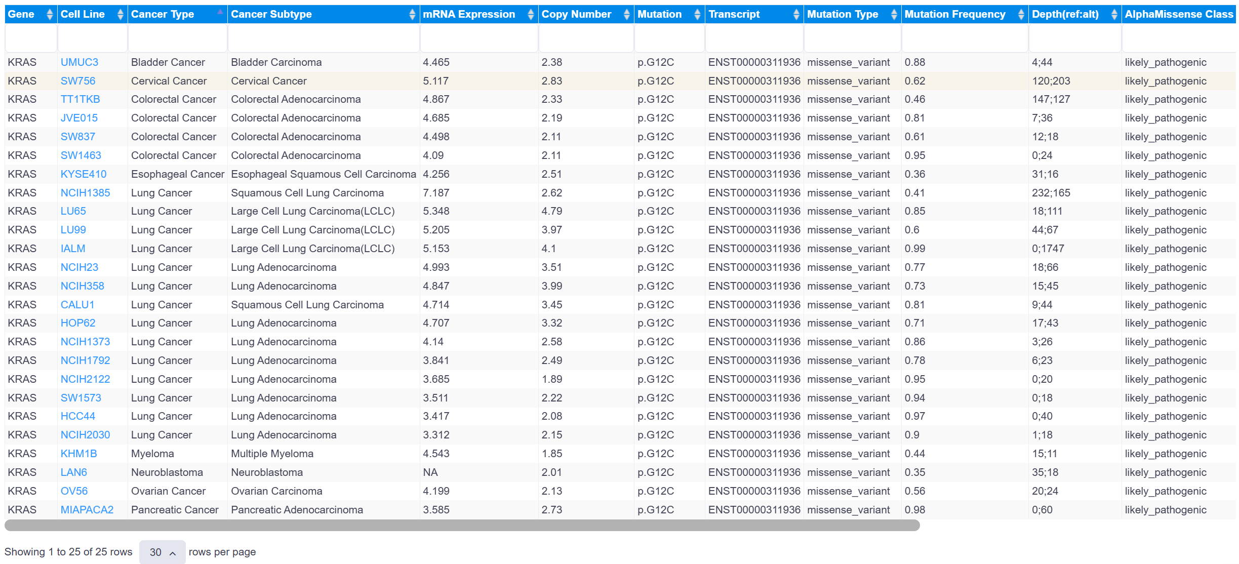The height and width of the screenshot is (564, 1239).
Task: Click the Mutation Type sort arrows
Action: click(894, 15)
